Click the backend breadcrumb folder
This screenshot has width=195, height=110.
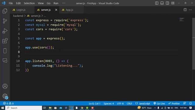[18, 16]
